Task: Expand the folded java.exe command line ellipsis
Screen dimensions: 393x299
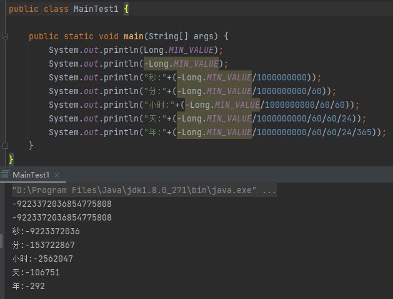Action: click(269, 190)
